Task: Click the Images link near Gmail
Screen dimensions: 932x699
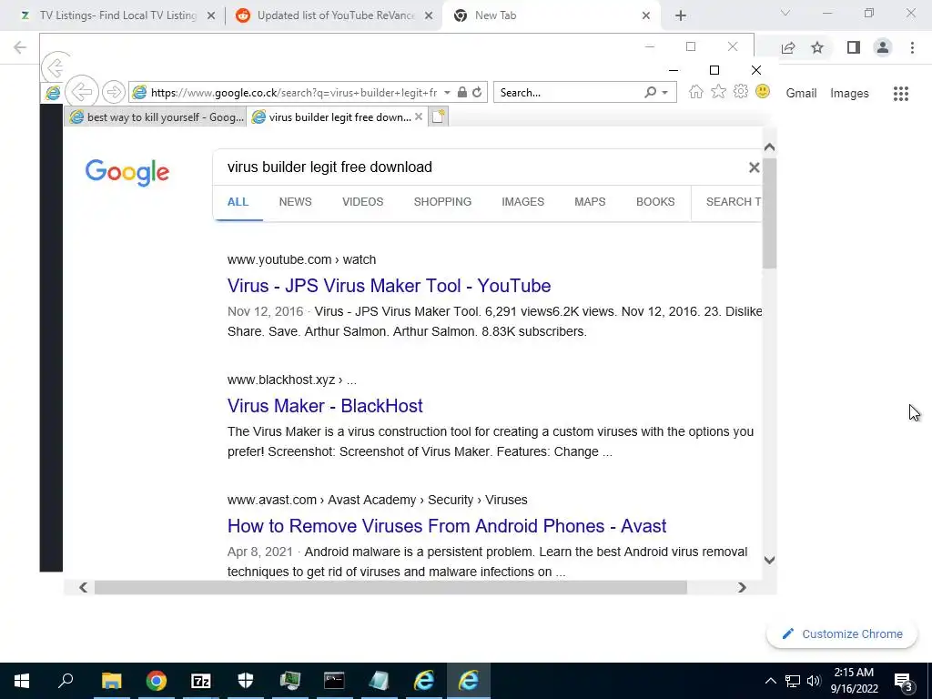Action: pyautogui.click(x=849, y=94)
